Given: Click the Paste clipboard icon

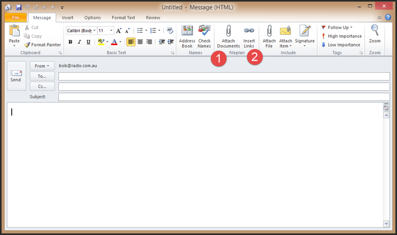Looking at the screenshot, I should tap(14, 31).
